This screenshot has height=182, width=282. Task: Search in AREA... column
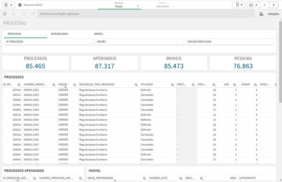[x=201, y=178]
